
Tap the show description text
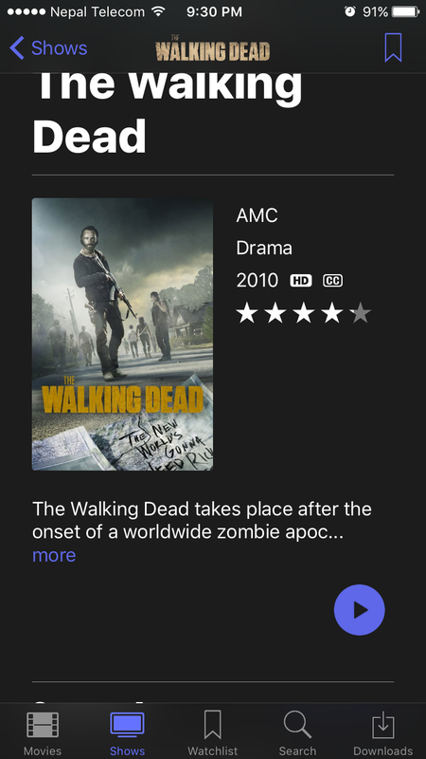click(x=202, y=520)
